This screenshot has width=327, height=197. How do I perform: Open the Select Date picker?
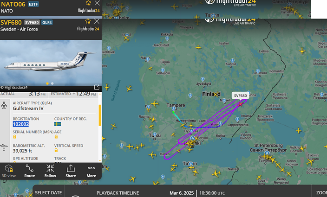point(48,193)
